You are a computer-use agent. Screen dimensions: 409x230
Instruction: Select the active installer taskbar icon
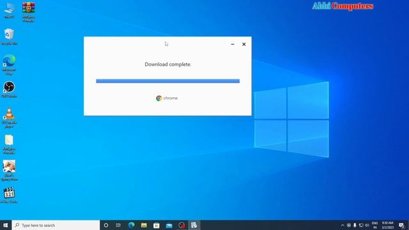click(x=194, y=225)
